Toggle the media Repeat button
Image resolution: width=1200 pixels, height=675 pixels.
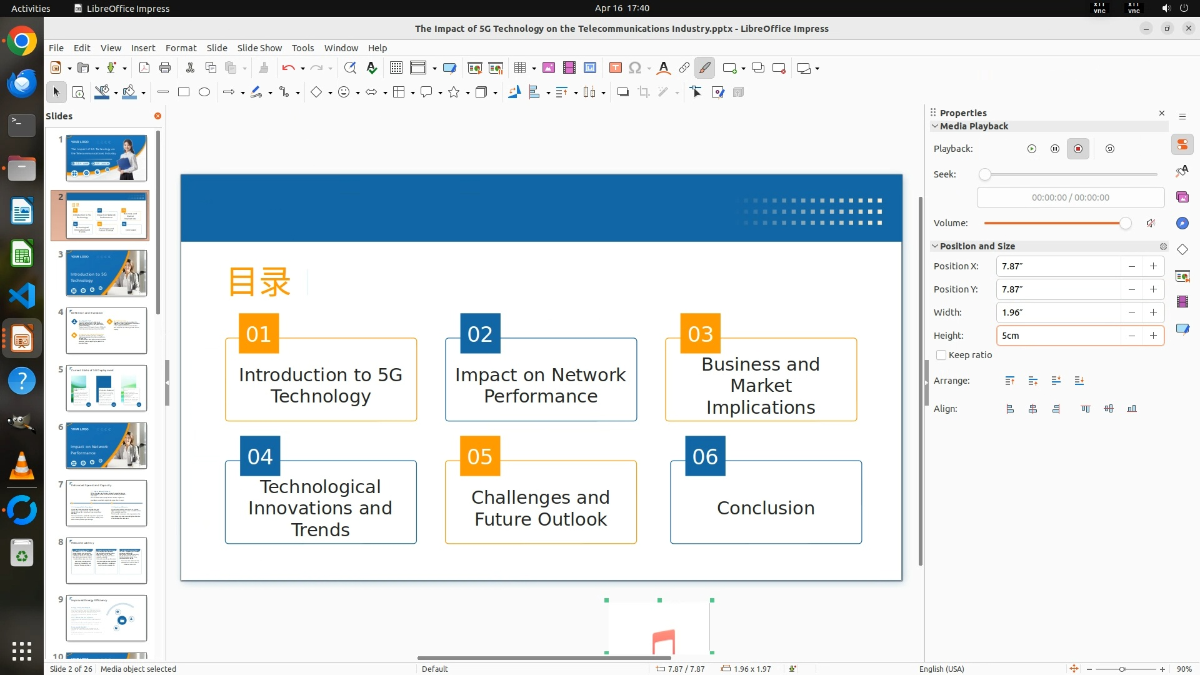click(1110, 149)
